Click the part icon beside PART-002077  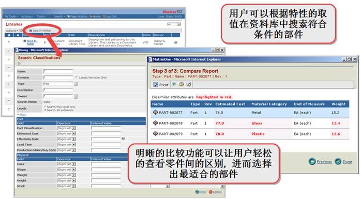(x=155, y=112)
